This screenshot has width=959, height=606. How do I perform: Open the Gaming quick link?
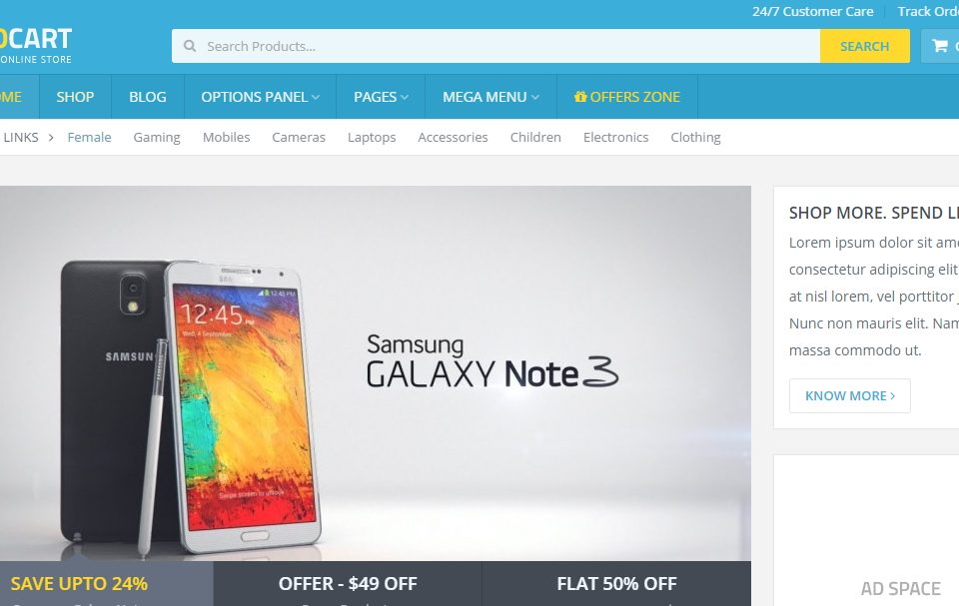point(157,138)
